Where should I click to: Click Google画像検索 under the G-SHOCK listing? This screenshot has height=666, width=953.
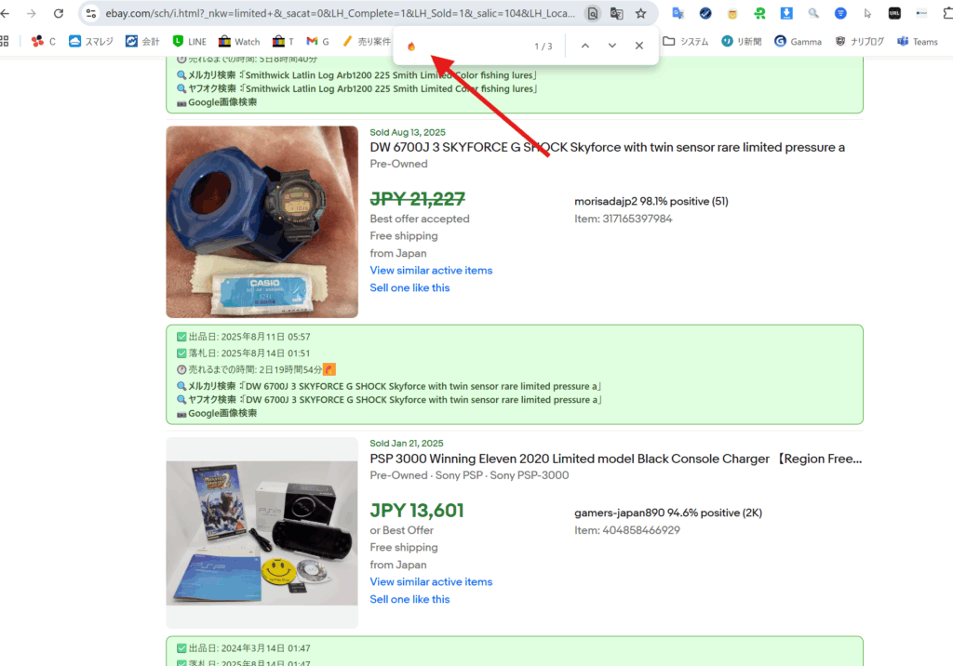pyautogui.click(x=221, y=413)
